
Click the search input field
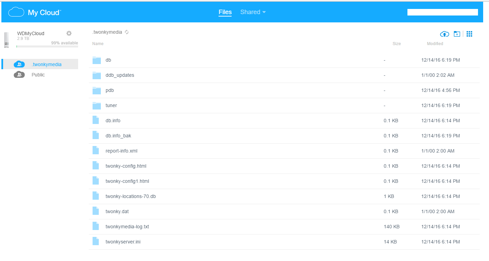click(x=443, y=12)
